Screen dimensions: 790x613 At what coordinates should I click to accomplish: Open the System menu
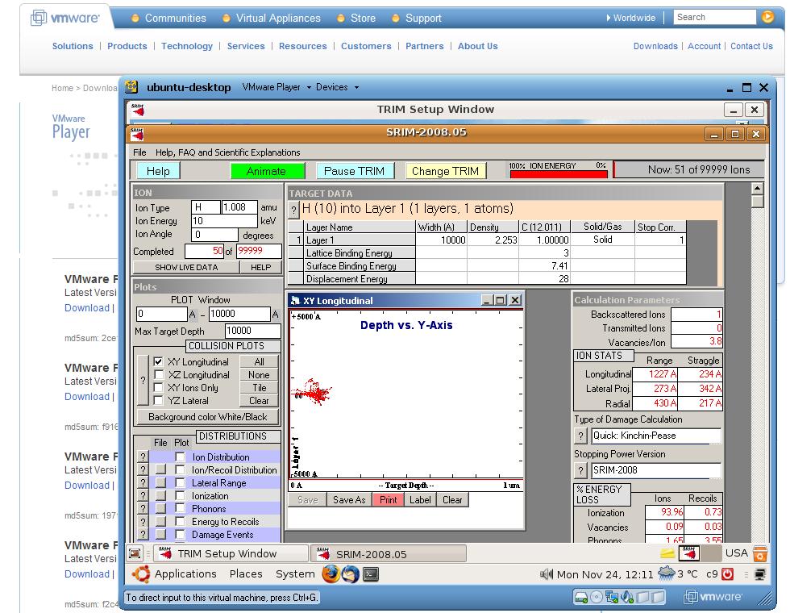pyautogui.click(x=295, y=573)
